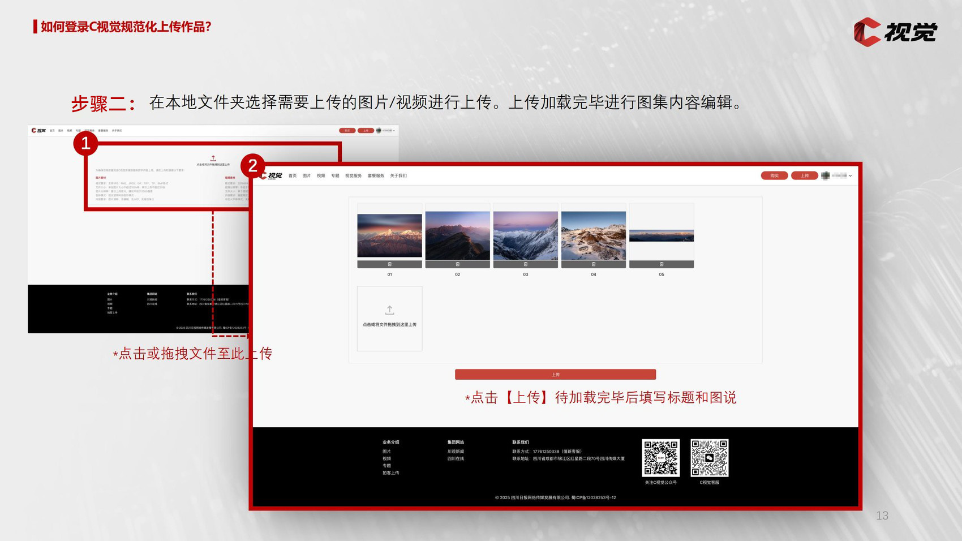Viewport: 962px width, 541px height.
Task: Remove image 03 via its trash icon
Action: coord(525,264)
